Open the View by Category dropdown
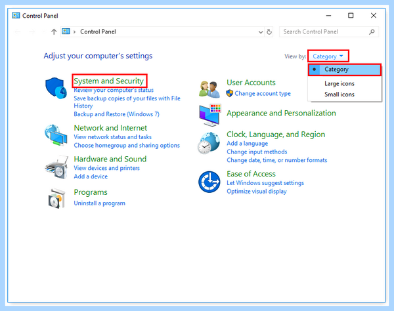394x311 pixels. (328, 56)
